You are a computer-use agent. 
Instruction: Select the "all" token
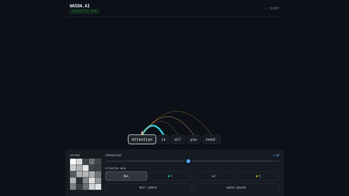click(x=178, y=139)
